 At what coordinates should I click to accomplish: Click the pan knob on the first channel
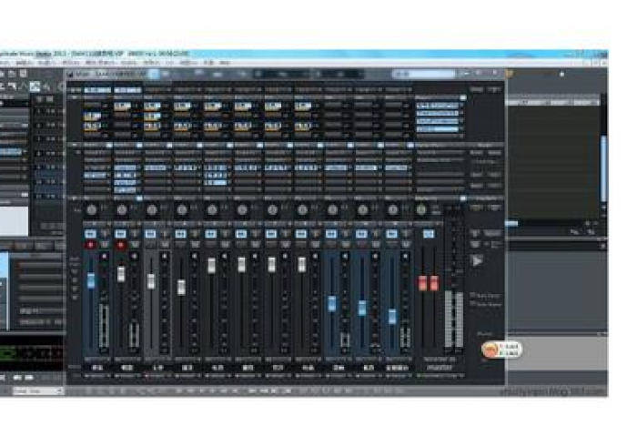pos(91,210)
